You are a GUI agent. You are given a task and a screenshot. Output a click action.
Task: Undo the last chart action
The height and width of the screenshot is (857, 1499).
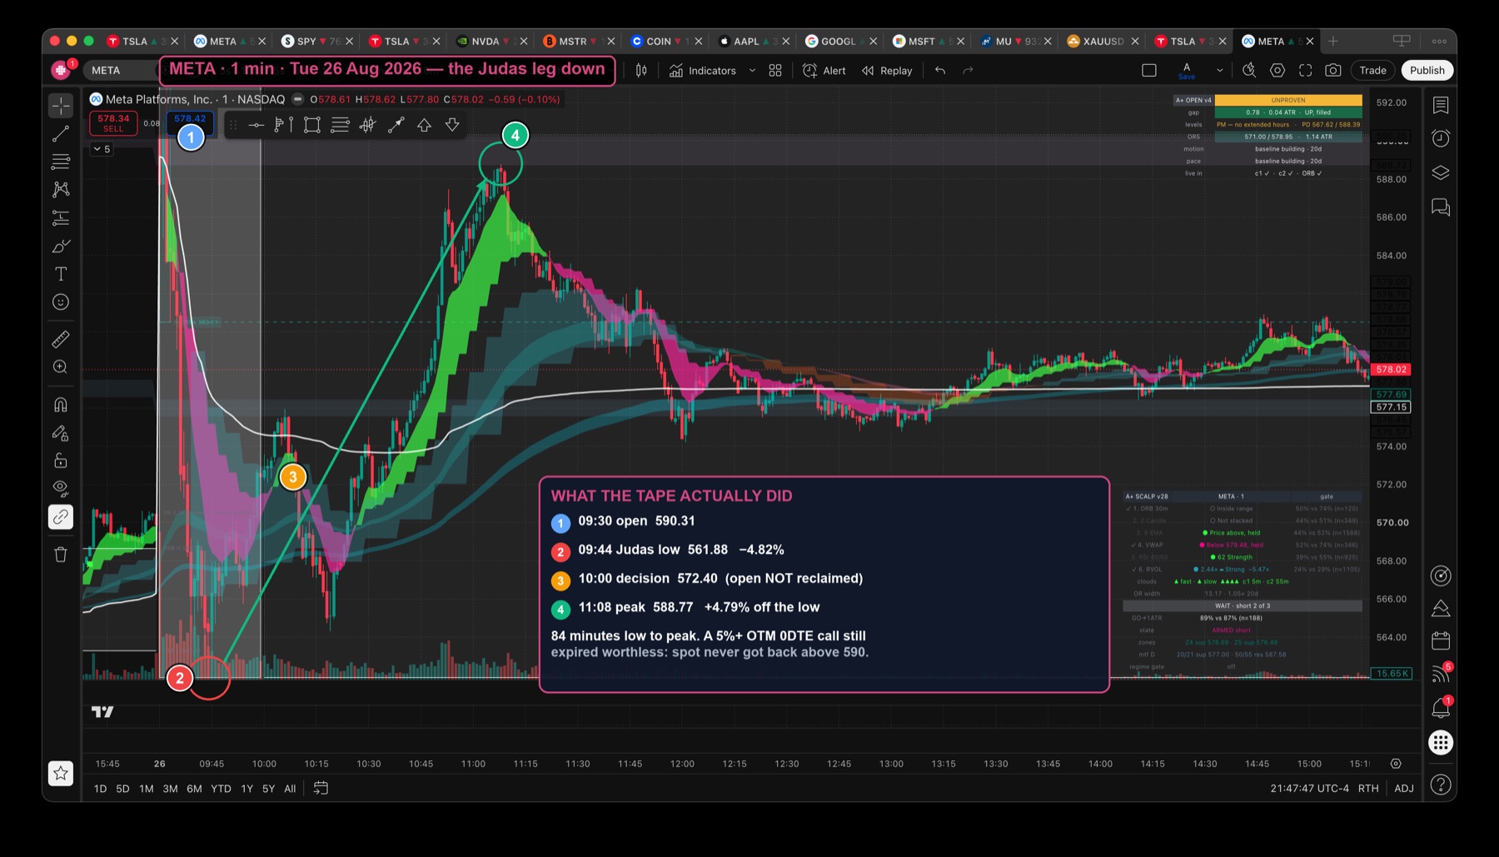coord(940,71)
